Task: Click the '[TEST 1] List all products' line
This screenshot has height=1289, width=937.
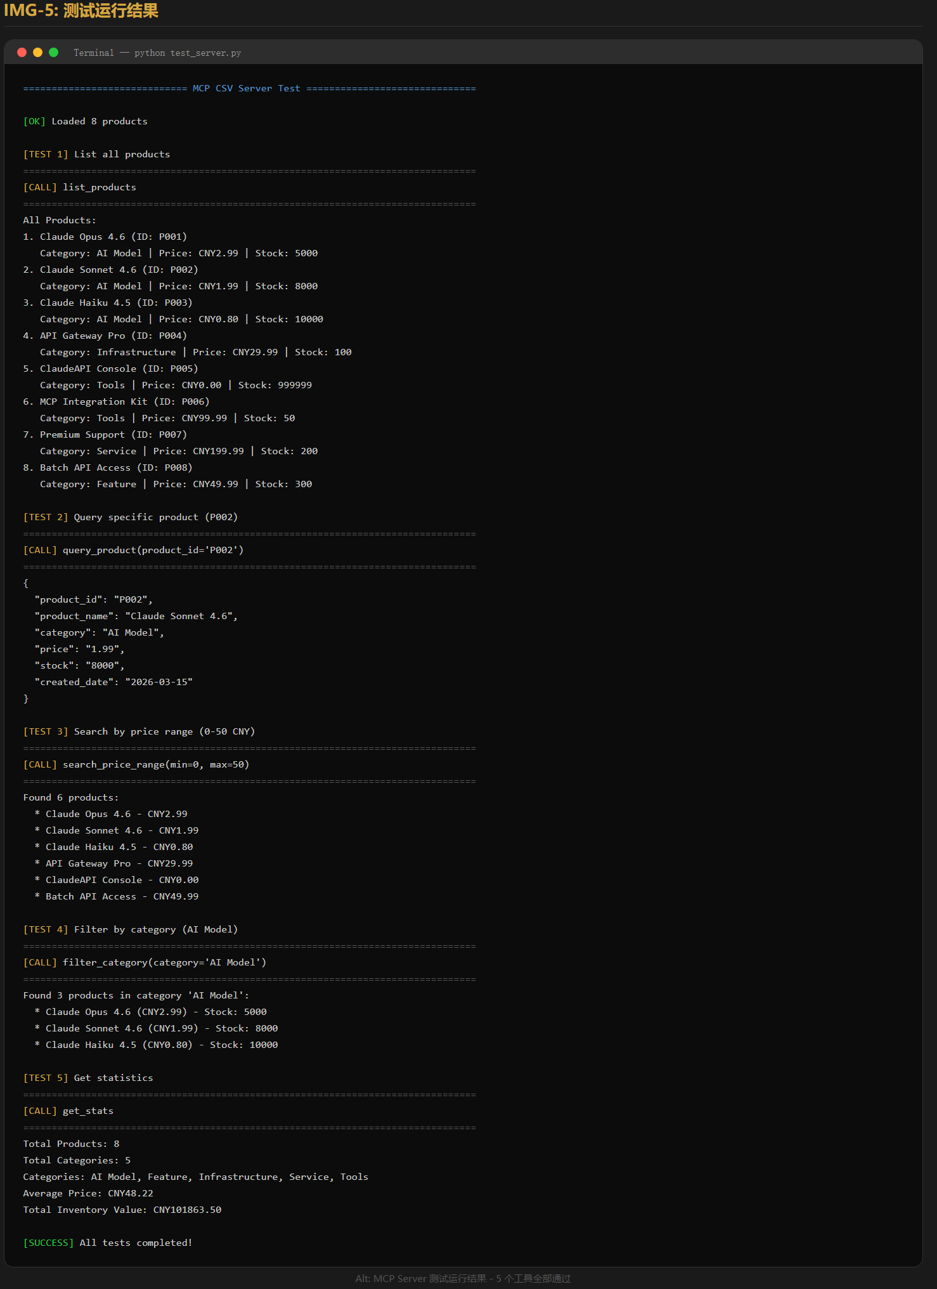Action: click(x=96, y=155)
